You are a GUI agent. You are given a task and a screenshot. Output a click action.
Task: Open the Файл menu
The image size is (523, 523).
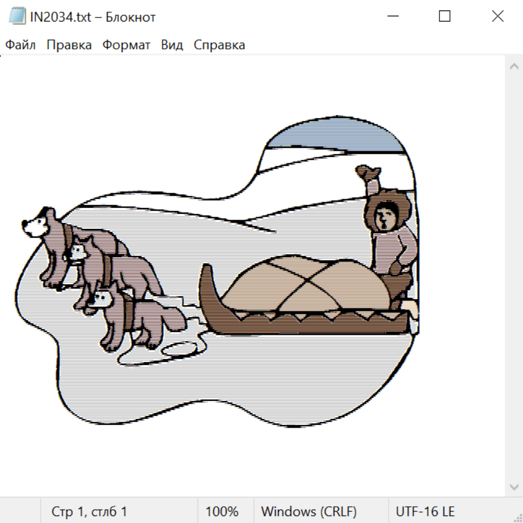click(x=20, y=45)
